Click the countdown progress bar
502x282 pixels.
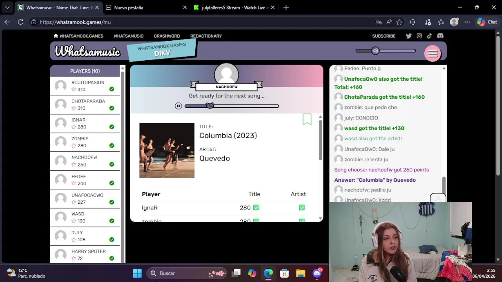231,106
